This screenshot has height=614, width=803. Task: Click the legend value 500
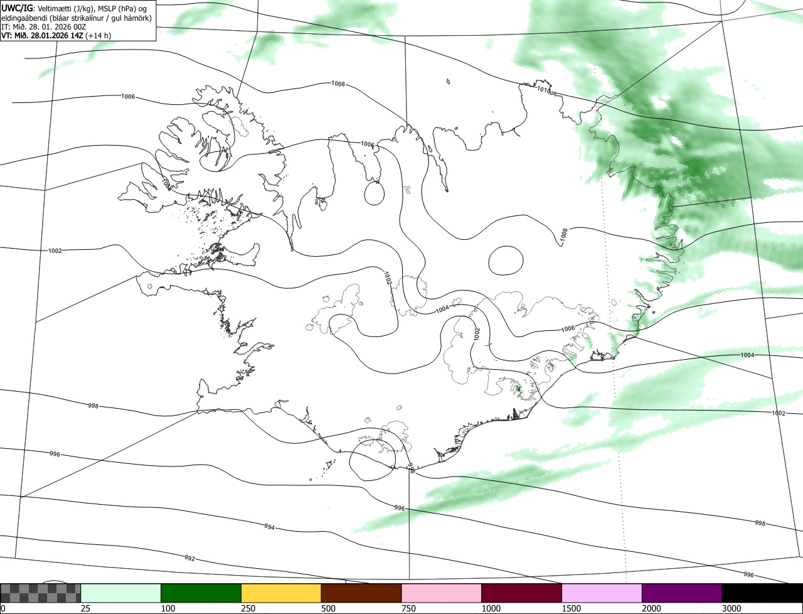329,608
